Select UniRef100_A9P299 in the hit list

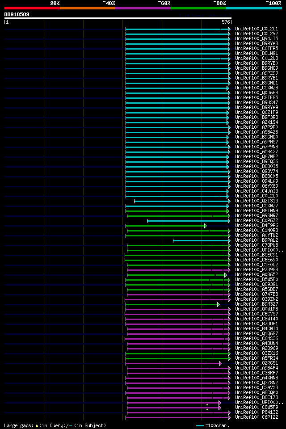[257, 73]
